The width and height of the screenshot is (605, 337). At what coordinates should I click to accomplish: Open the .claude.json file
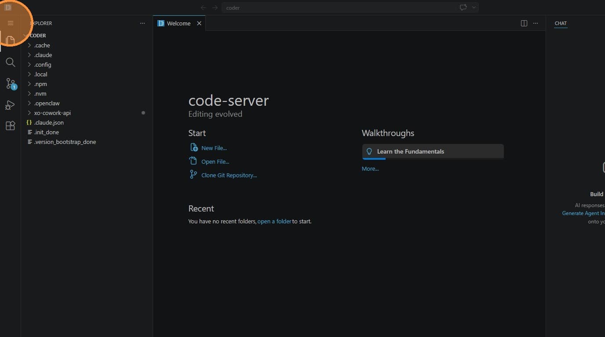pos(87,122)
